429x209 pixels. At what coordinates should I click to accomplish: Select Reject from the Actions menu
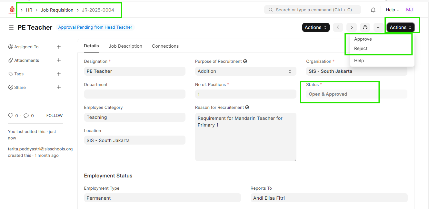pyautogui.click(x=361, y=48)
